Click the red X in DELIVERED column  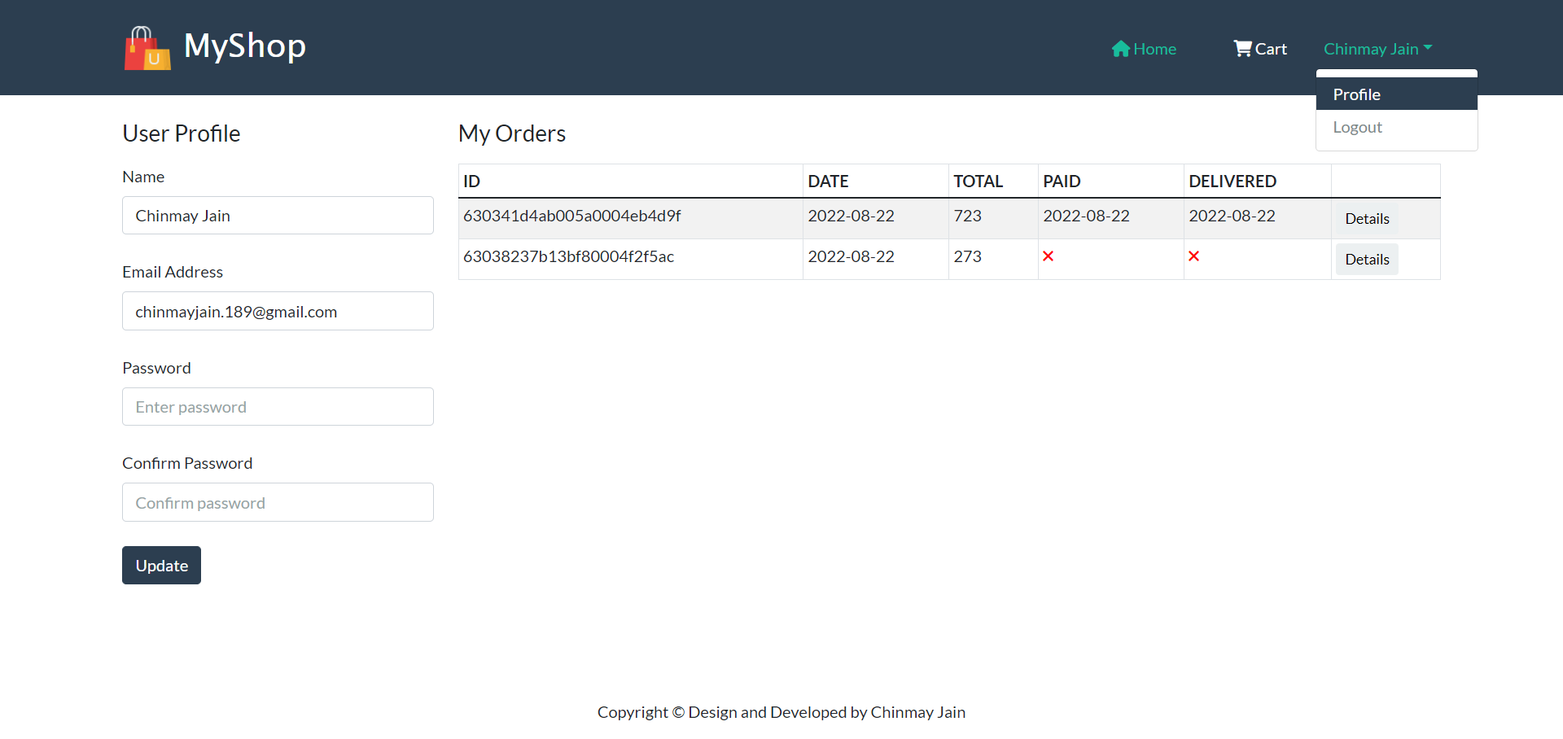point(1194,256)
